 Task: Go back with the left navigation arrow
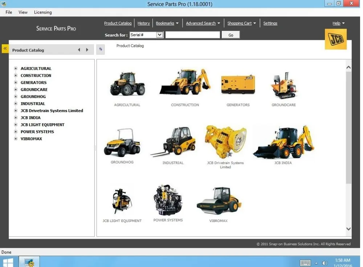pyautogui.click(x=79, y=50)
